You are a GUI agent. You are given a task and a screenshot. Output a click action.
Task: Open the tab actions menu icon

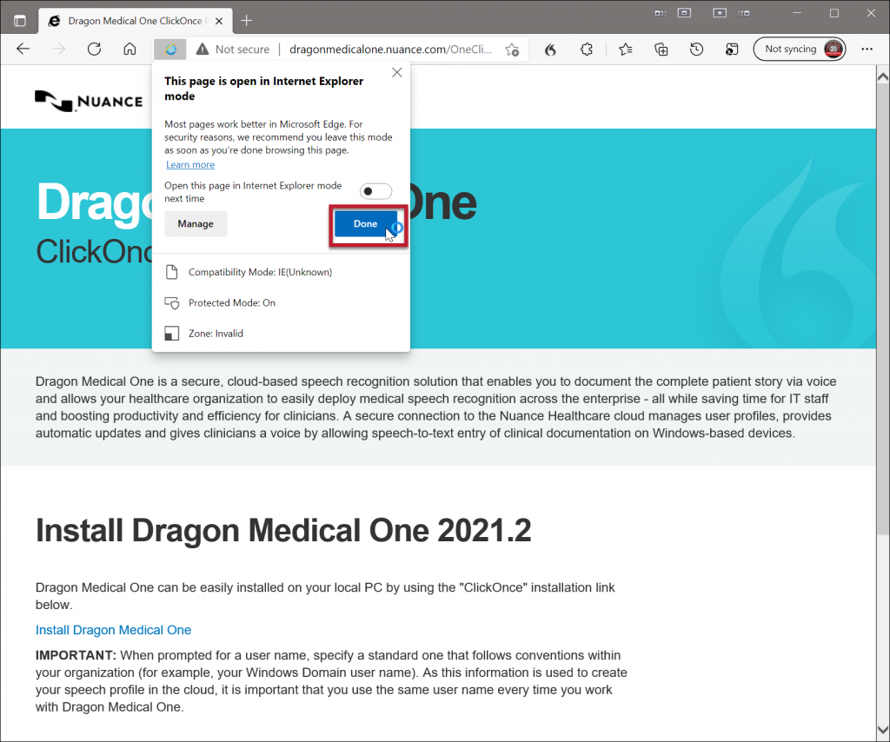point(20,21)
